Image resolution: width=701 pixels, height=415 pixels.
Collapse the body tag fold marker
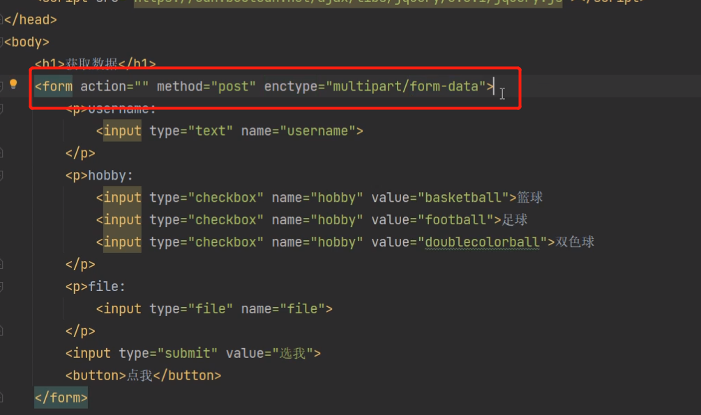[1, 42]
